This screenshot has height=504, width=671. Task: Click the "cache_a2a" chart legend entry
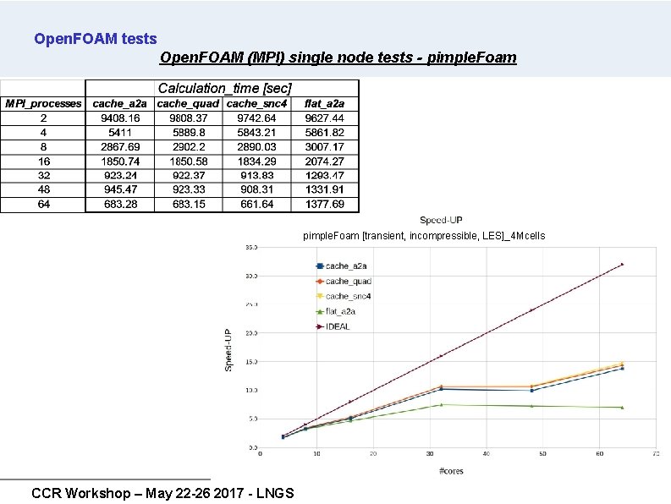coord(341,266)
